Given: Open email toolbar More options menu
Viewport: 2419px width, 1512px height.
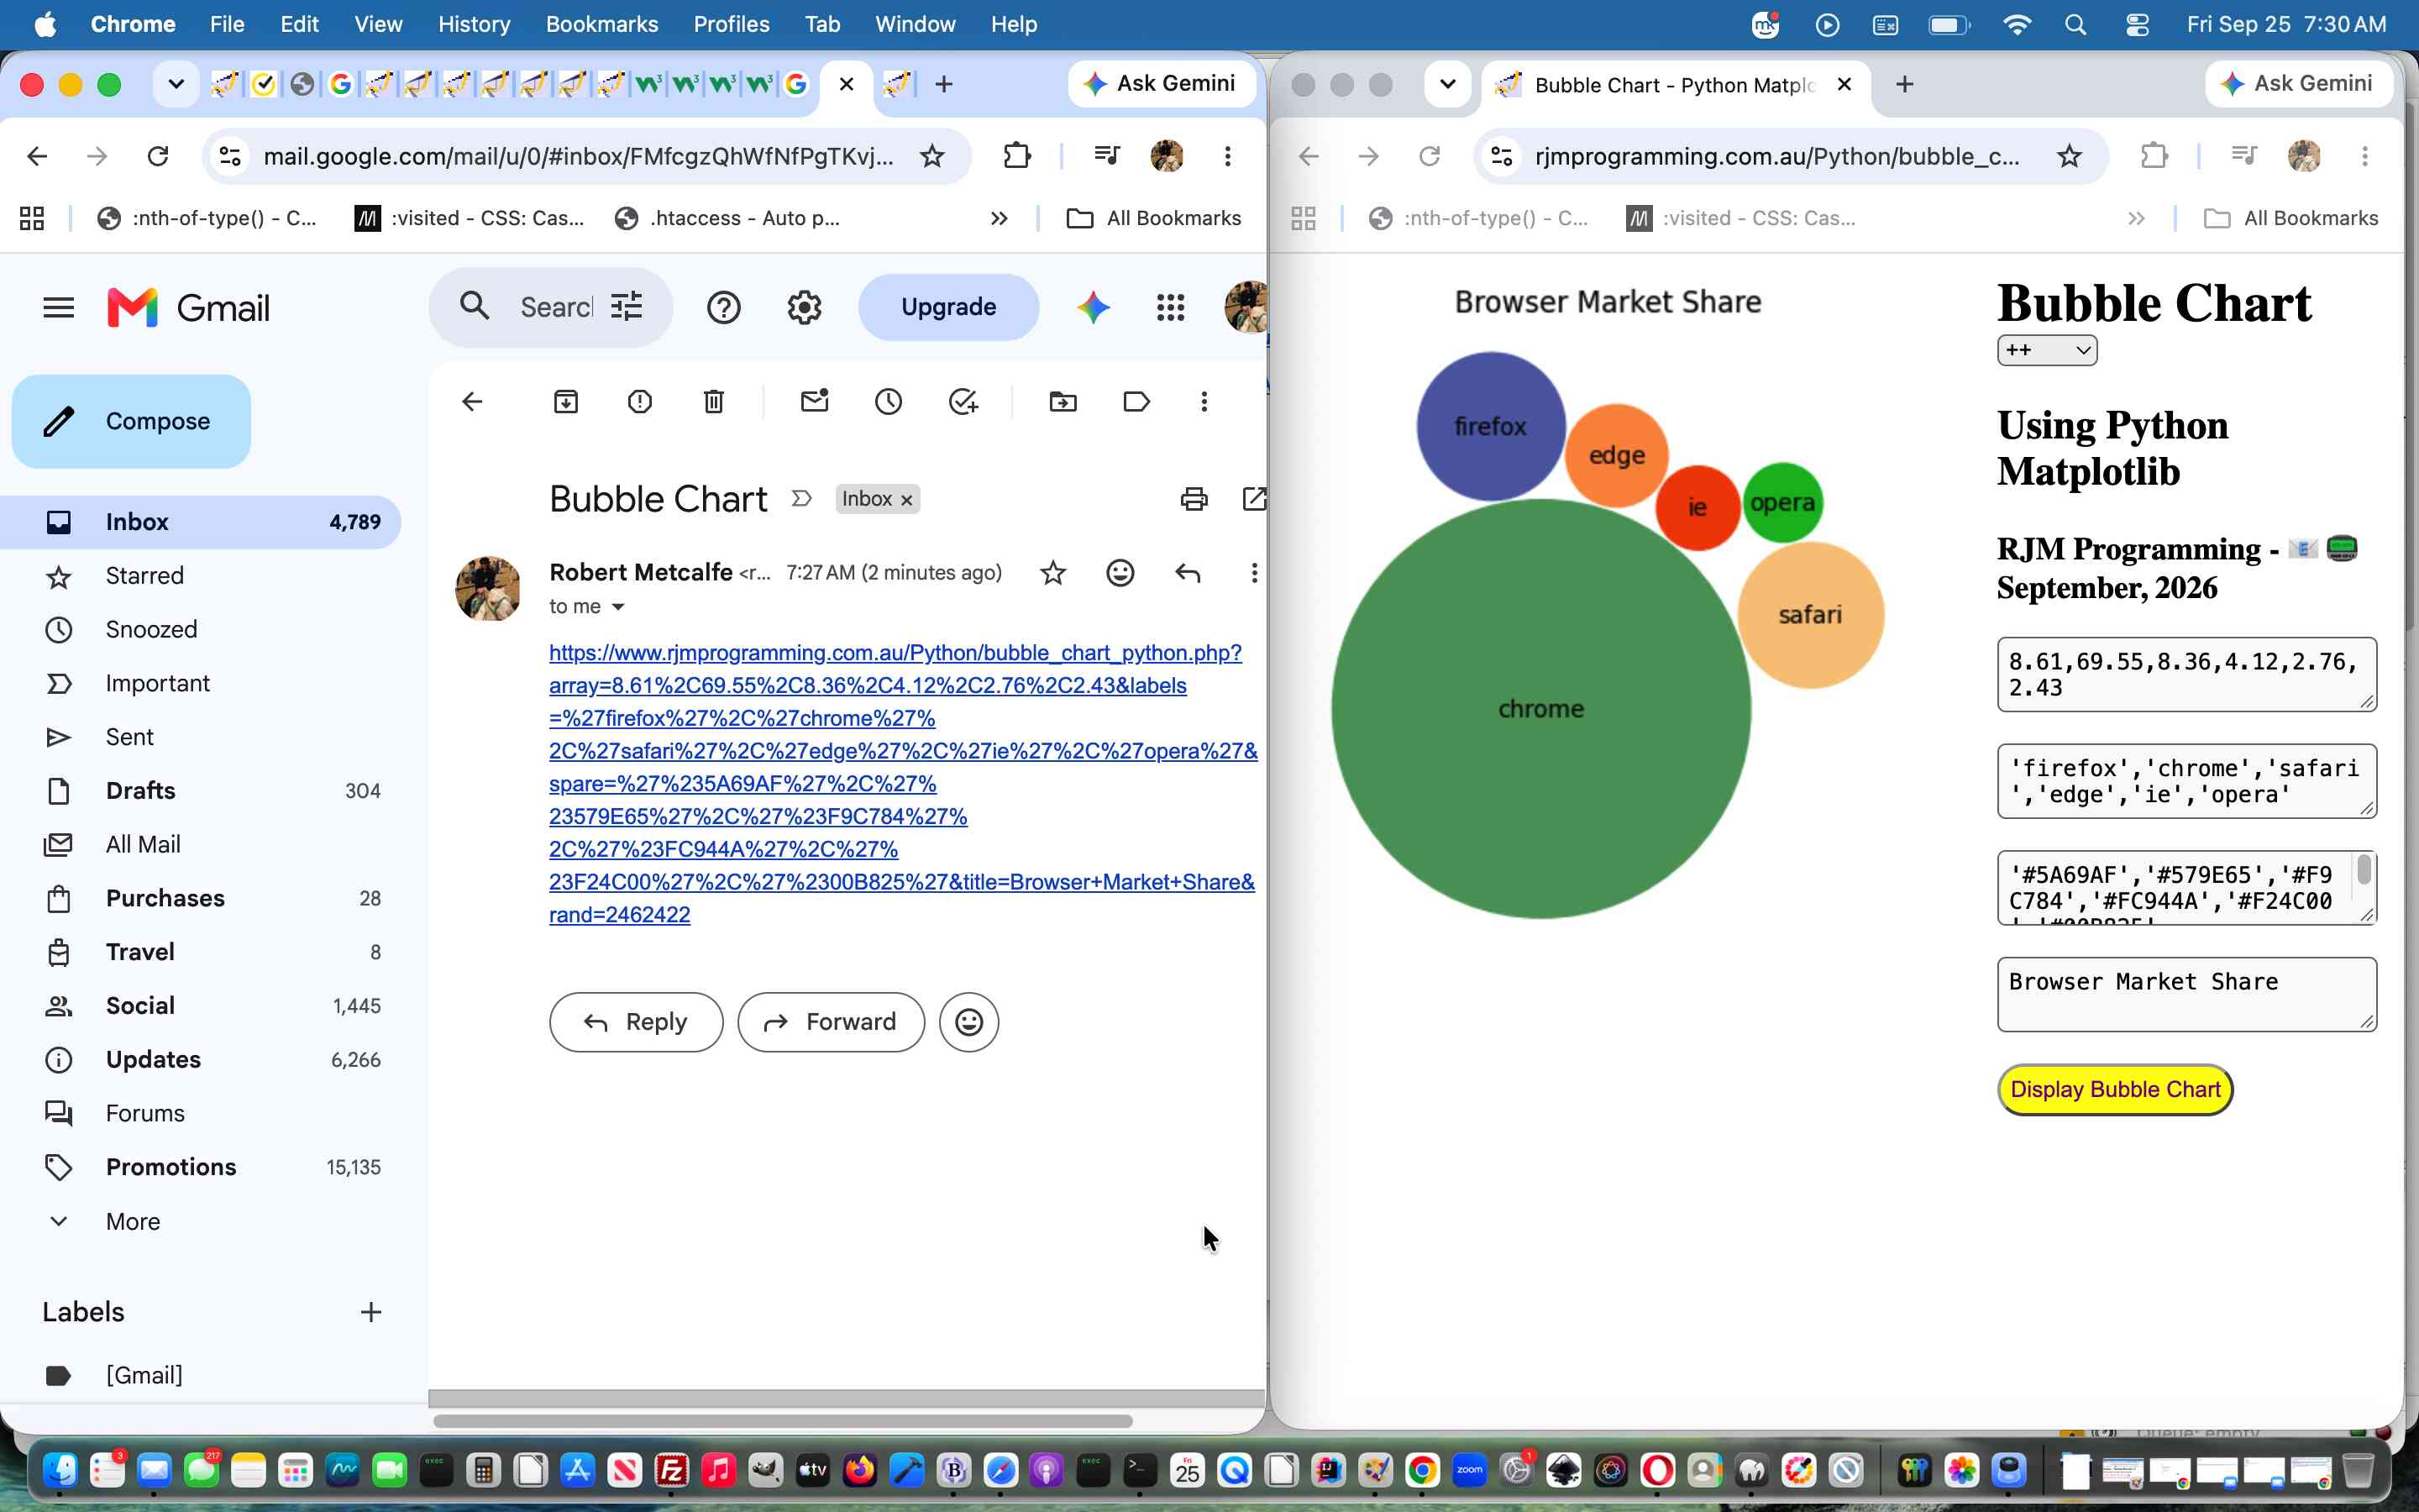Looking at the screenshot, I should [1204, 402].
